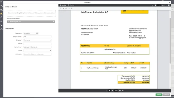Open the hamburger menu in left sidebar
The width and height of the screenshot is (174, 98).
coord(1,2)
